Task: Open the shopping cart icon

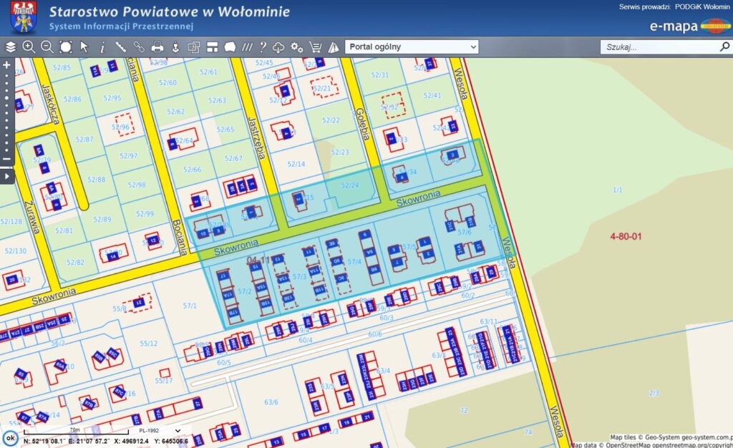Action: tap(315, 47)
